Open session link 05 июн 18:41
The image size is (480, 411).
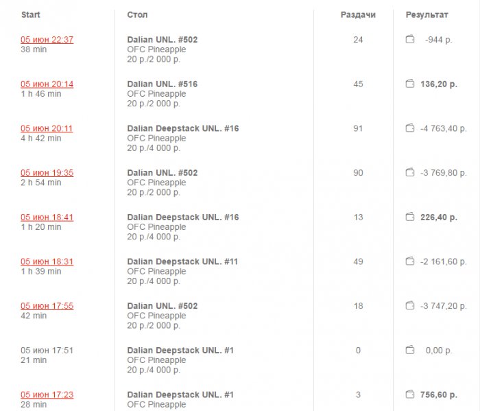[47, 218]
